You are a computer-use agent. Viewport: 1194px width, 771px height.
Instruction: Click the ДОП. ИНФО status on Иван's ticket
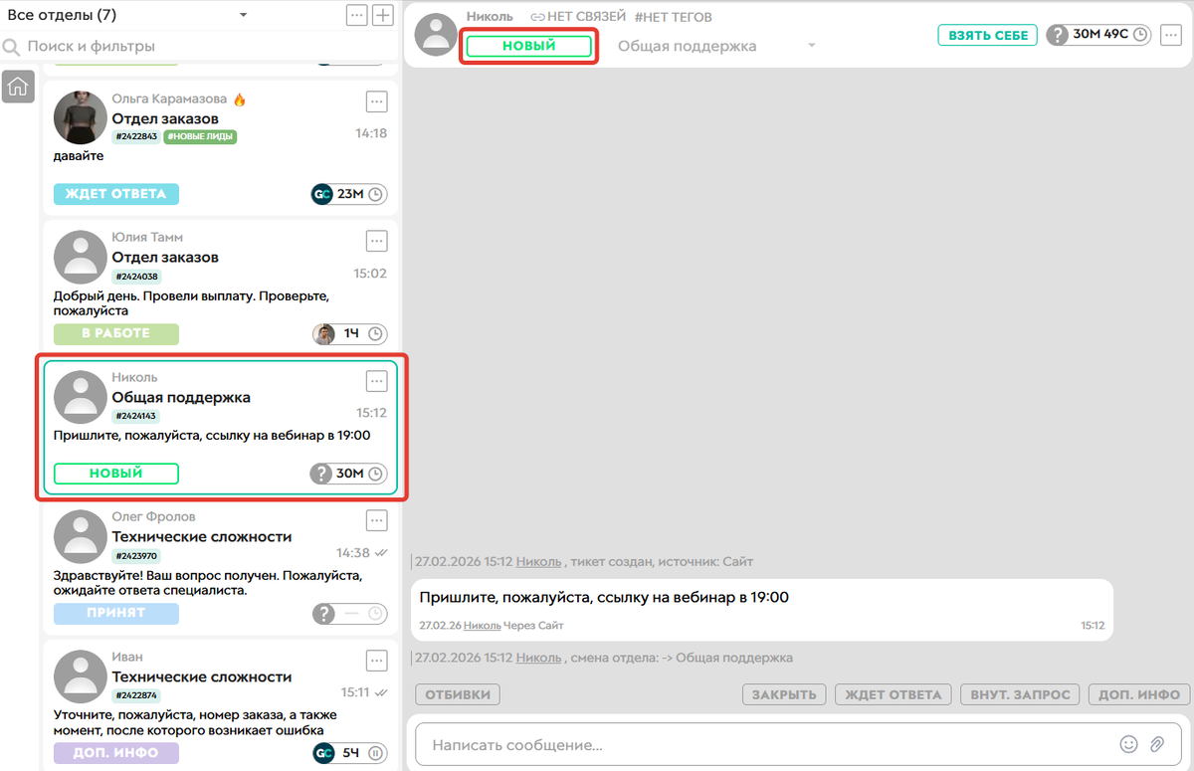pyautogui.click(x=116, y=753)
